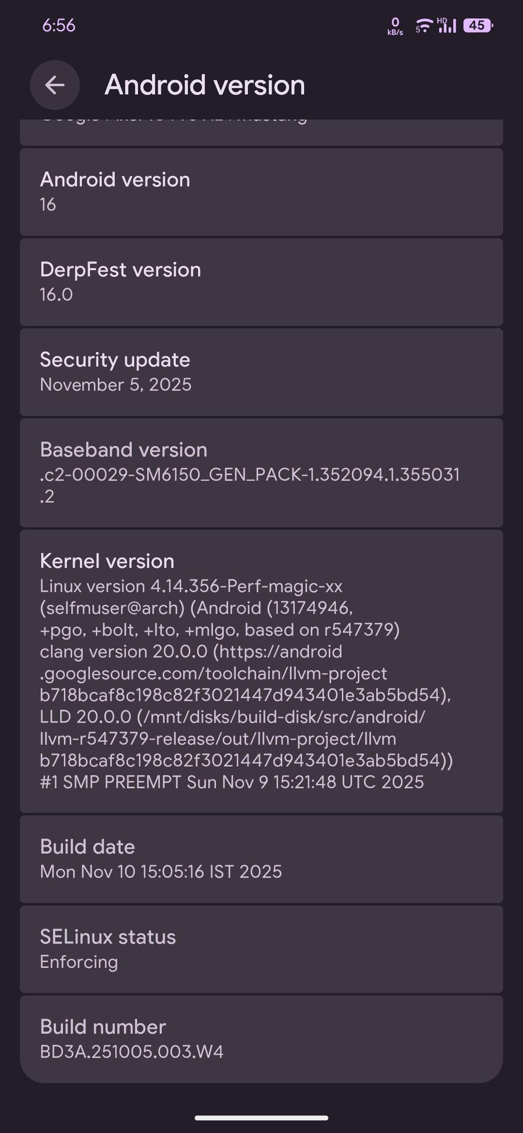
Task: Select the Build date entry
Action: click(261, 859)
